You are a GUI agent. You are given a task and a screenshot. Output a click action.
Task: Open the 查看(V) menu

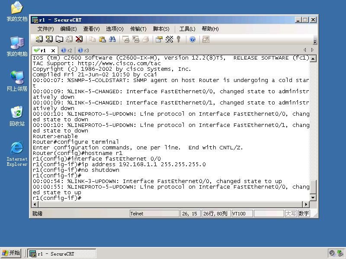[91, 29]
